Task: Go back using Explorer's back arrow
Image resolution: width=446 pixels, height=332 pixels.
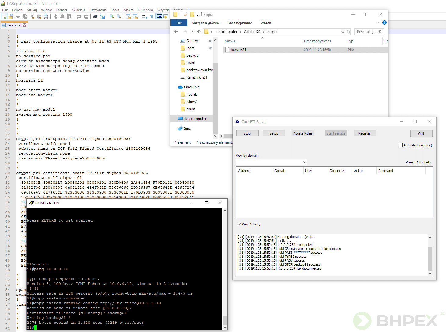Action: [x=176, y=32]
